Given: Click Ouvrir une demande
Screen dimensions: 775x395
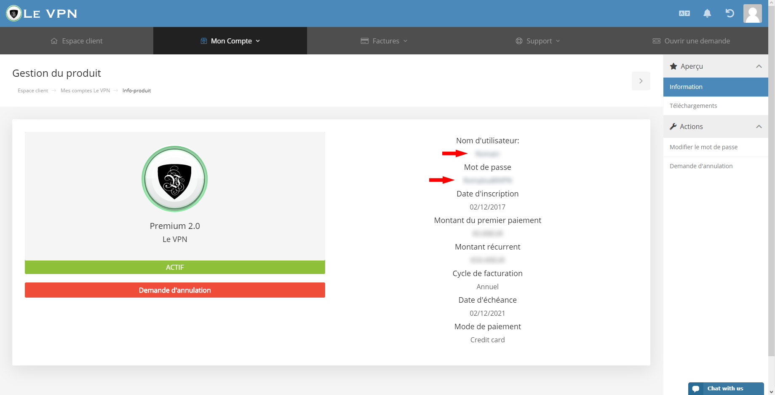Looking at the screenshot, I should pos(691,41).
